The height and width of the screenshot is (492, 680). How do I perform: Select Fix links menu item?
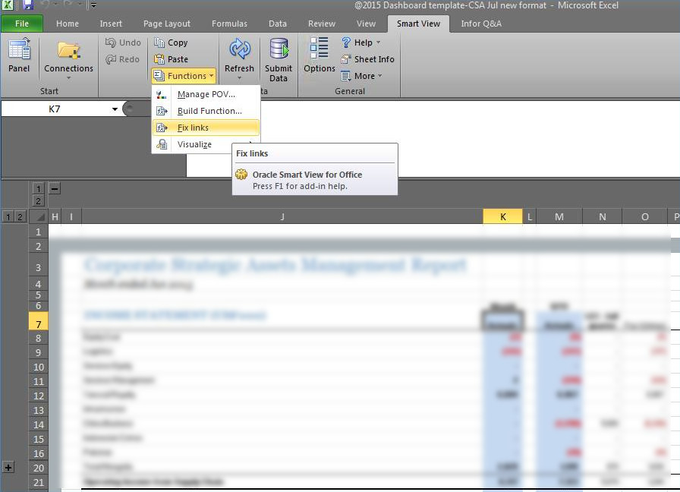pyautogui.click(x=206, y=128)
